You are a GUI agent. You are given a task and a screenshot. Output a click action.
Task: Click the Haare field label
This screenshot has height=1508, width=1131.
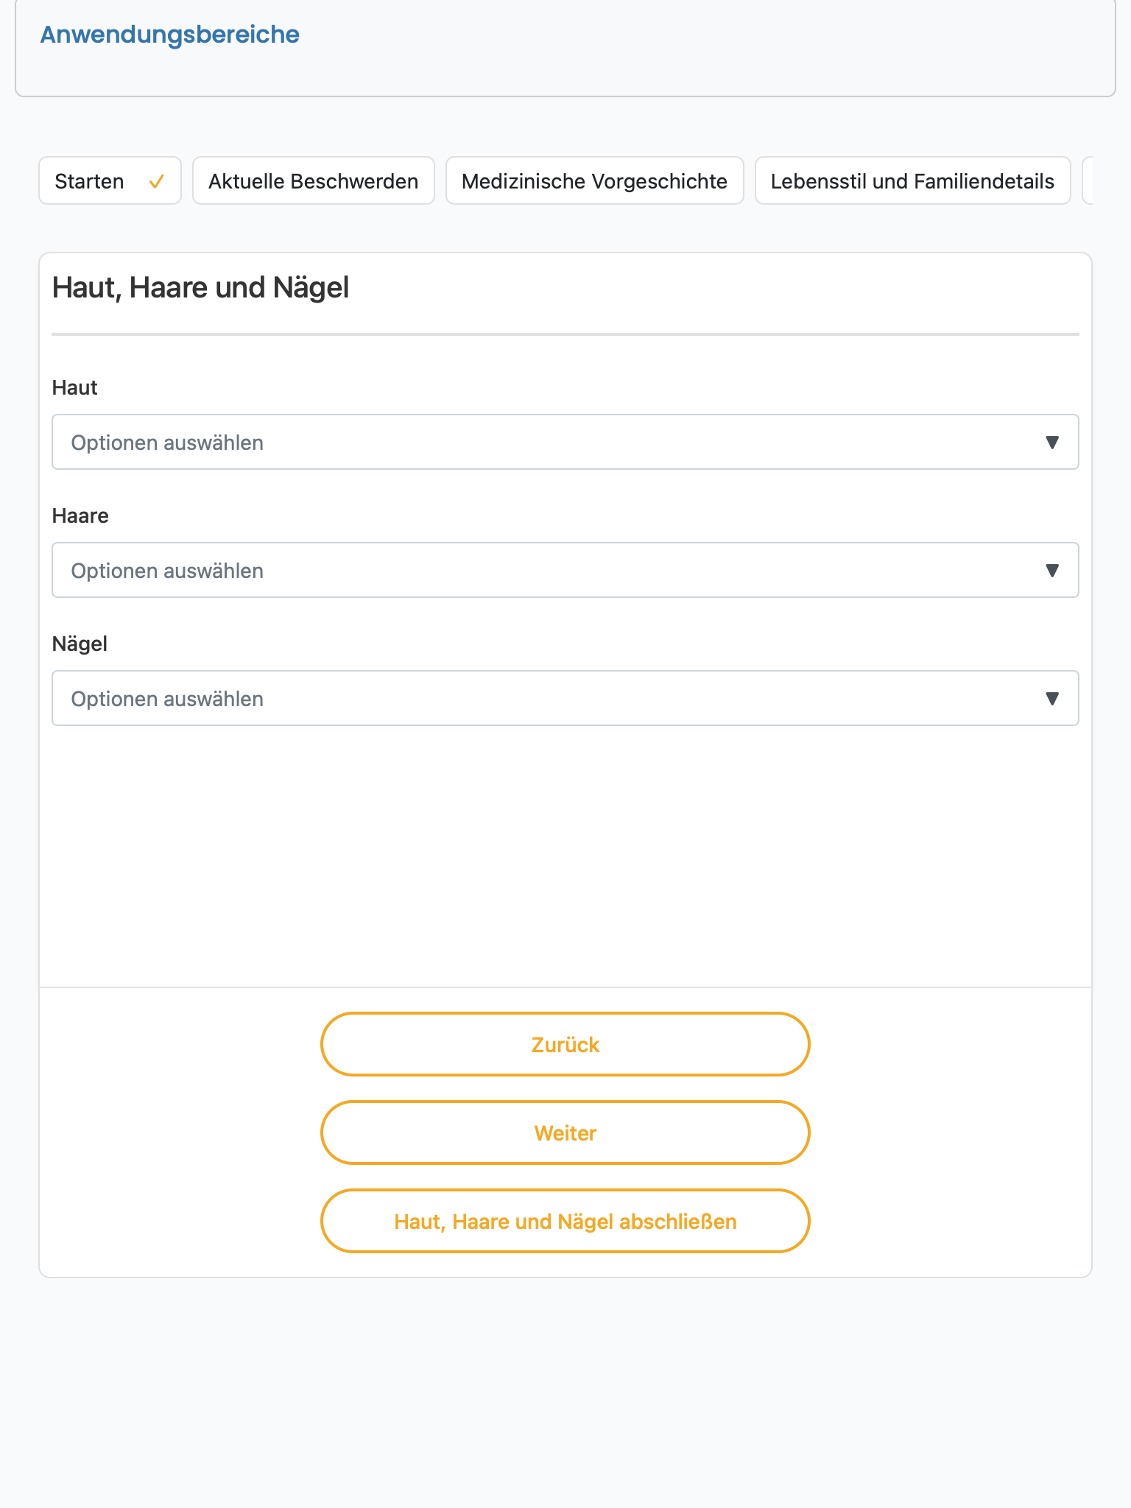(80, 515)
